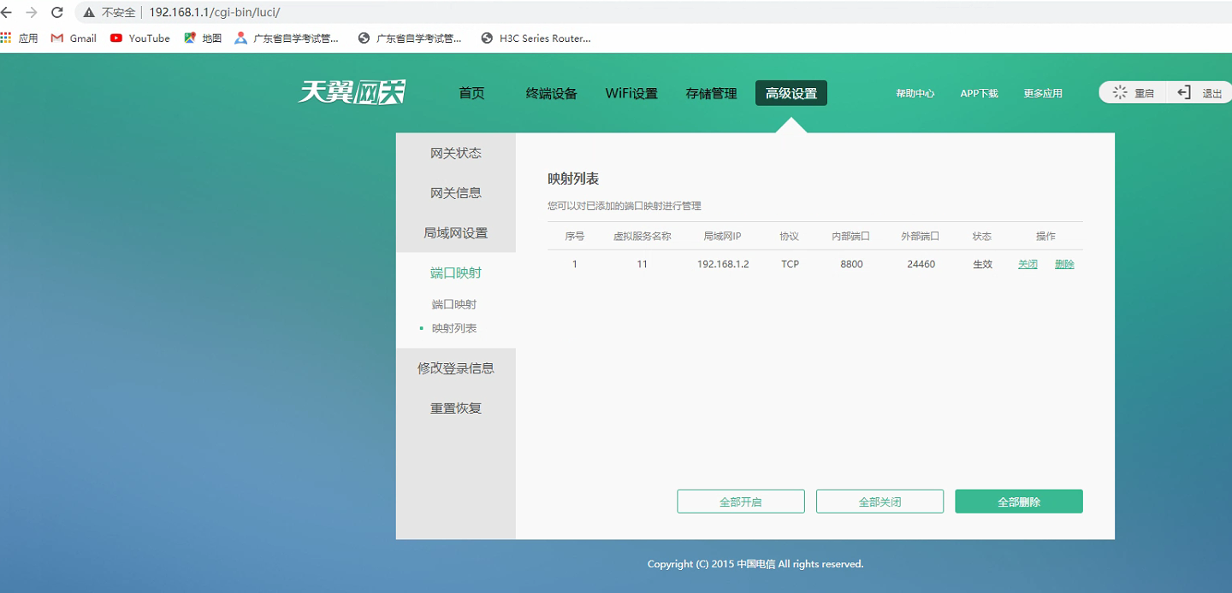Image resolution: width=1232 pixels, height=593 pixels.
Task: Click the 重启 restart button
Action: coord(1133,93)
